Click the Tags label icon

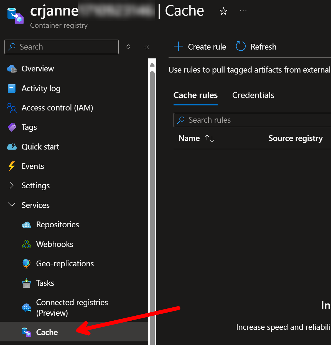click(x=12, y=127)
